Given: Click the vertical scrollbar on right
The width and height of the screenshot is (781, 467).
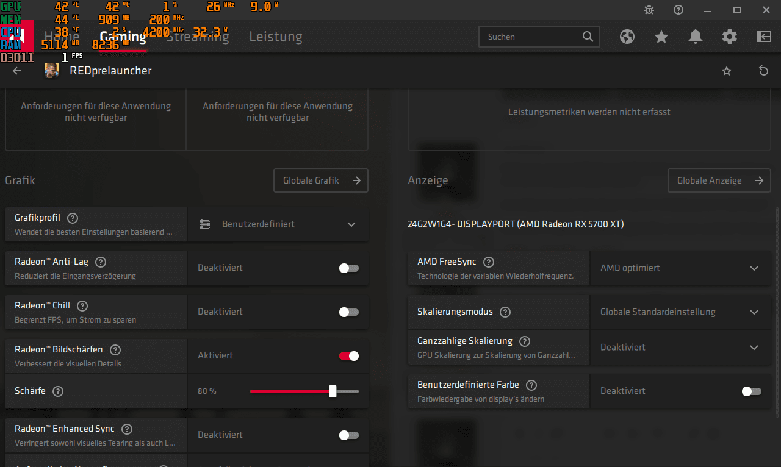Looking at the screenshot, I should pos(777,312).
